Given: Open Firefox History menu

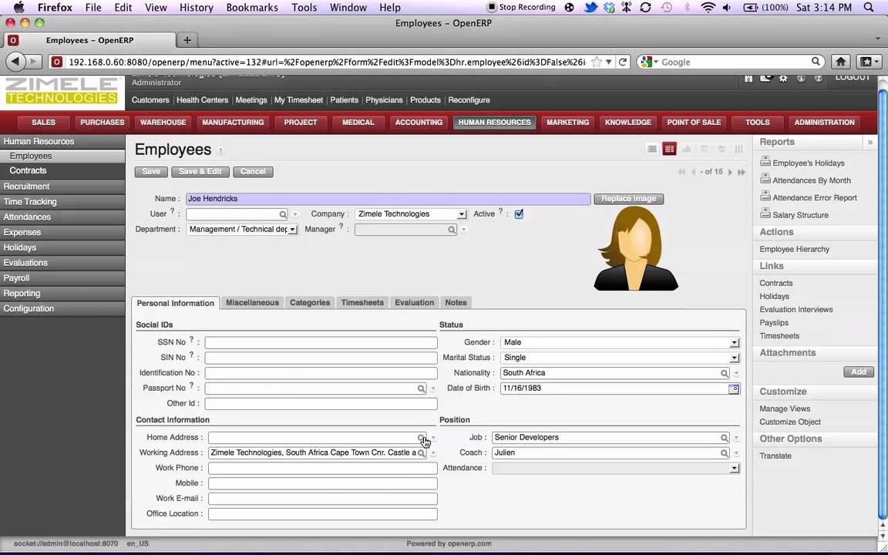Looking at the screenshot, I should pos(196,8).
